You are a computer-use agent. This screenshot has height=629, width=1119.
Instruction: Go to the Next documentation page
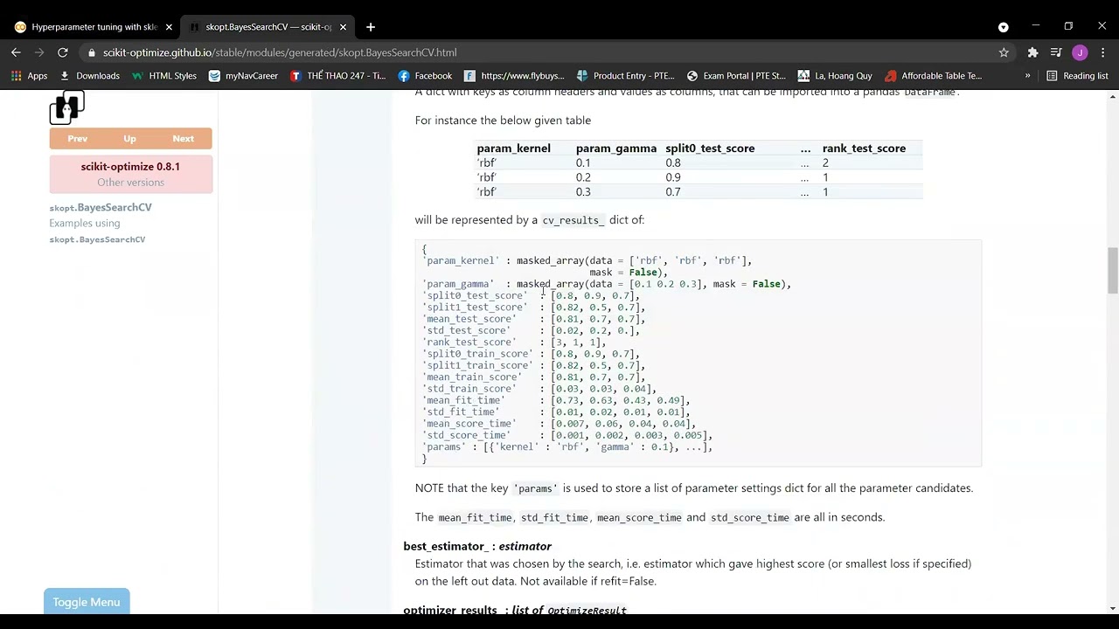point(183,139)
